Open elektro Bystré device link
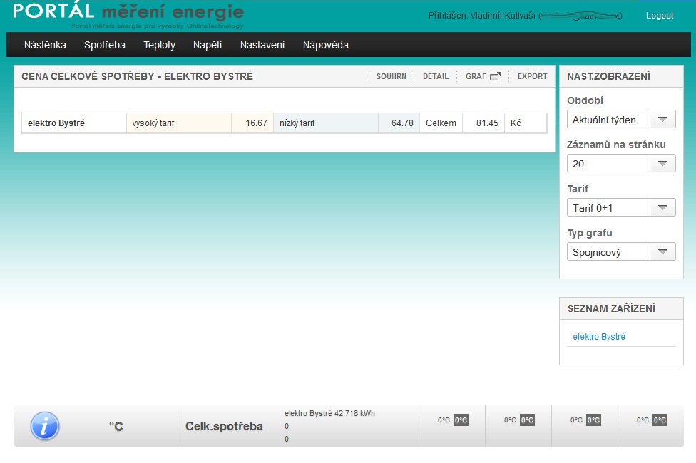This screenshot has width=696, height=463. coord(599,337)
